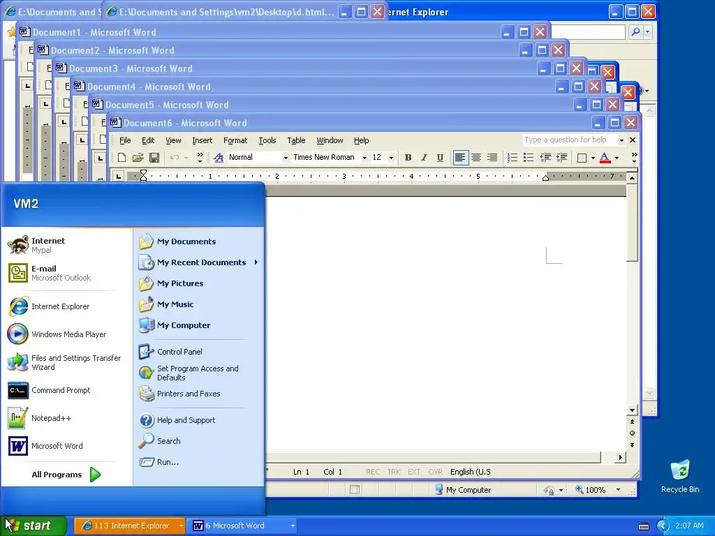Image resolution: width=715 pixels, height=536 pixels.
Task: Open Command Prompt from Start menu
Action: tap(66, 390)
